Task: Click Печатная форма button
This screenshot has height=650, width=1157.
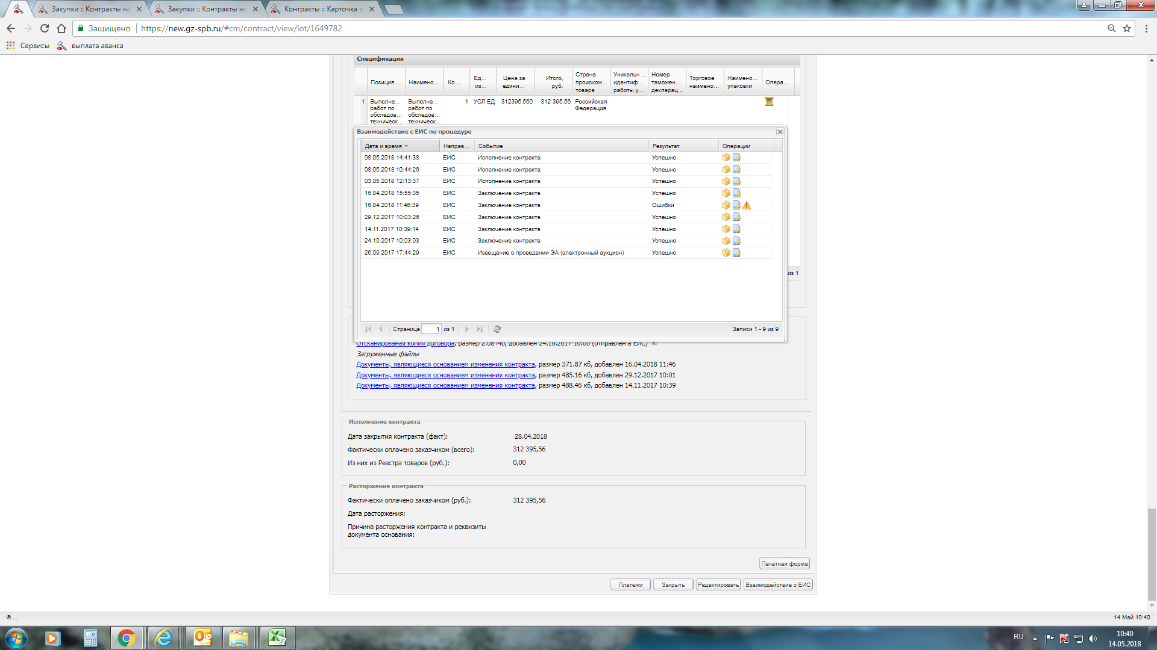Action: click(x=784, y=564)
